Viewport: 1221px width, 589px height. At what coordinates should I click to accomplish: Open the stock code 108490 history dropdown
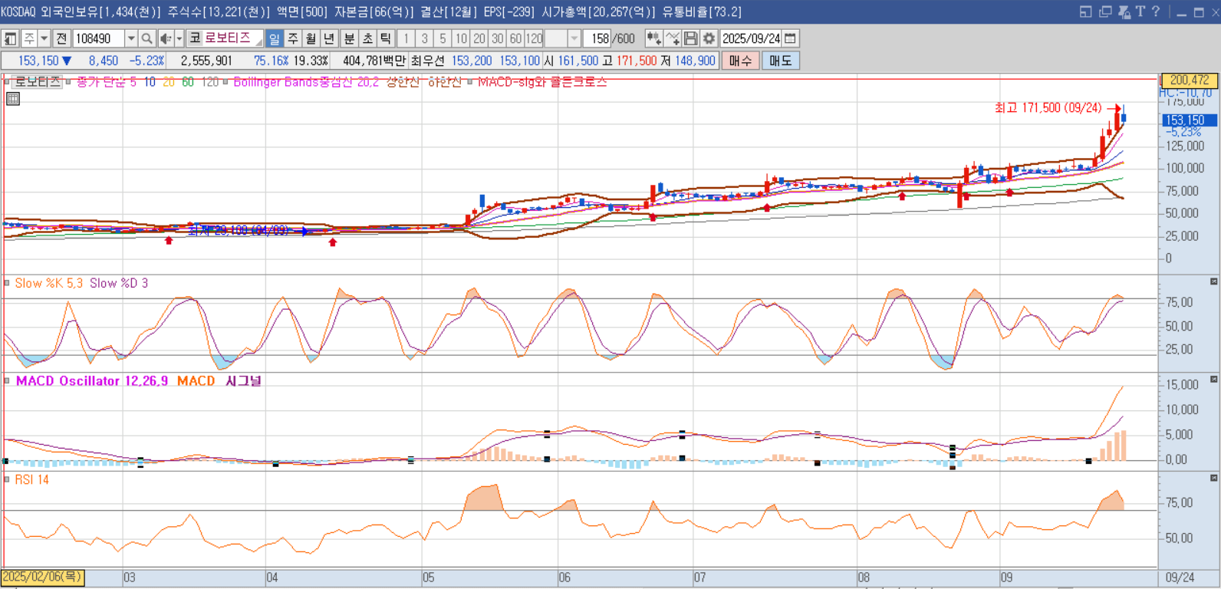coord(131,38)
